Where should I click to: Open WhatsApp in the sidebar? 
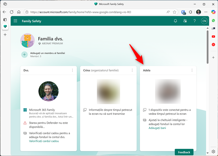coord(213,21)
